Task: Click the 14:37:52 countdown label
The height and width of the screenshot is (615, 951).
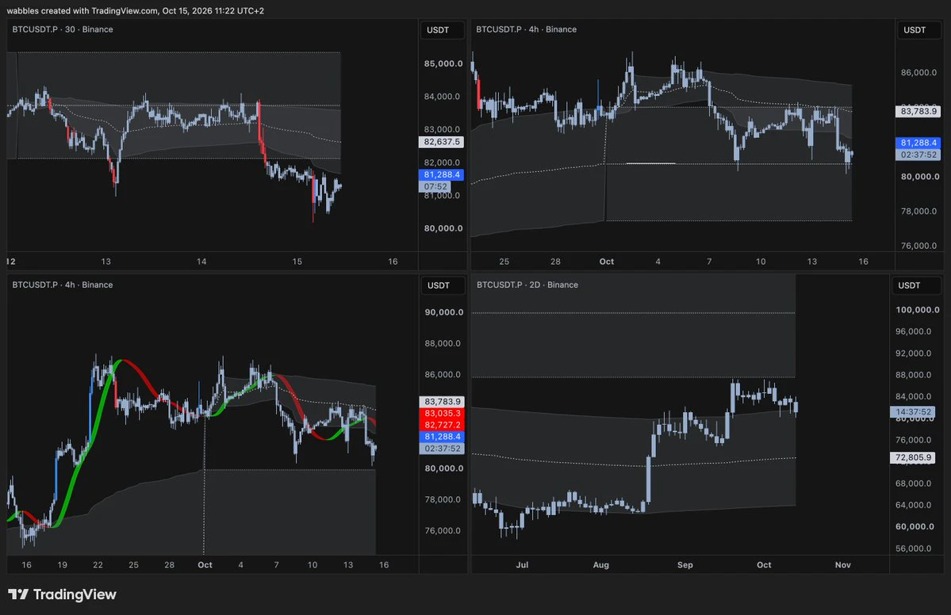Action: (914, 412)
